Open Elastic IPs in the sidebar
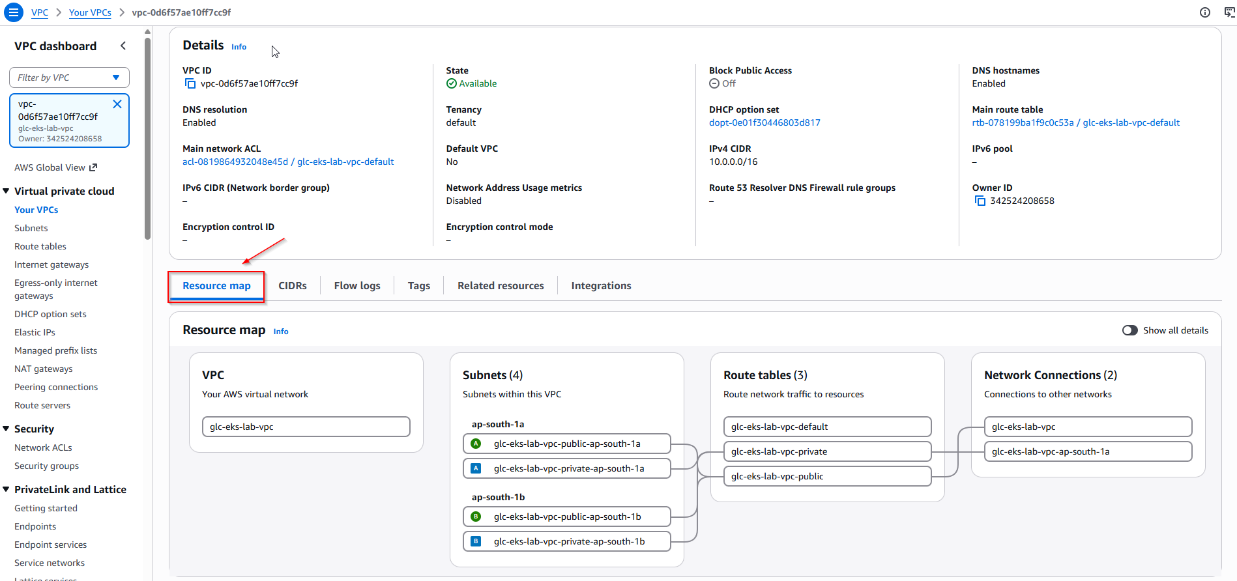The image size is (1237, 581). tap(35, 332)
